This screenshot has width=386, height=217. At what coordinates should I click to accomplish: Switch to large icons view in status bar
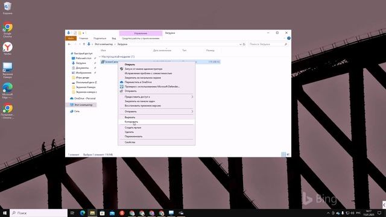[288, 154]
